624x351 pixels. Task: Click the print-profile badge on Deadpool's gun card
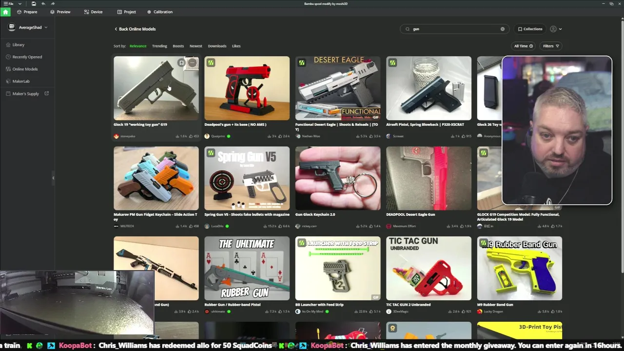211,62
